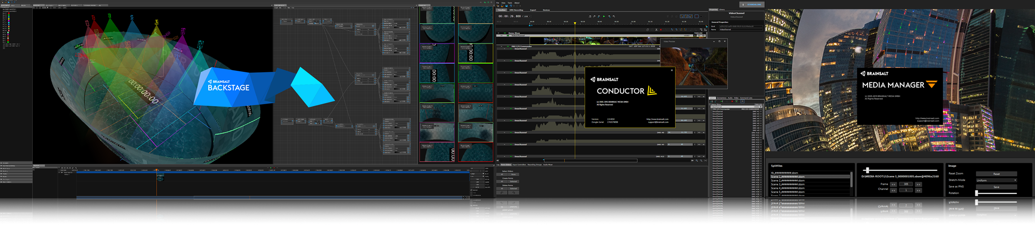
Task: Click the save disk icon
Action: 506,6
